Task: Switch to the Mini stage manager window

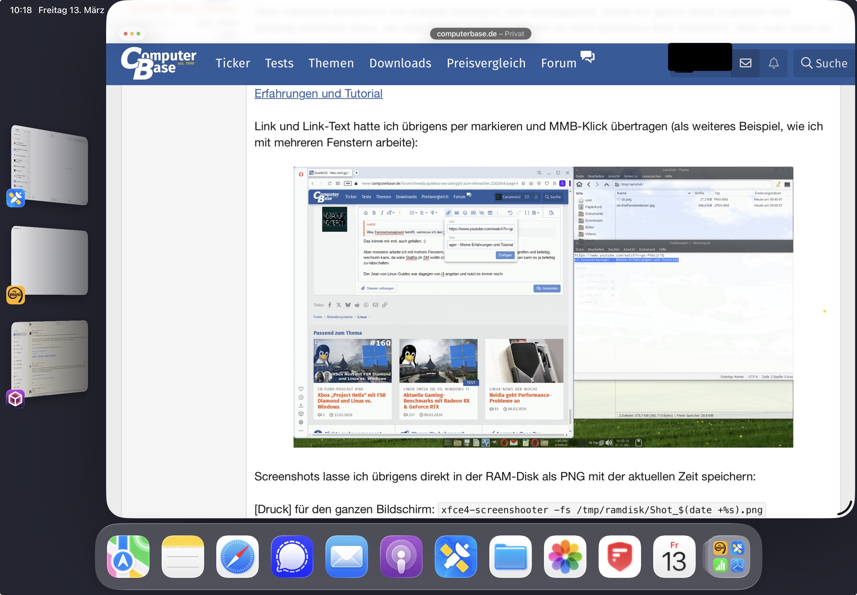Action: click(x=49, y=262)
